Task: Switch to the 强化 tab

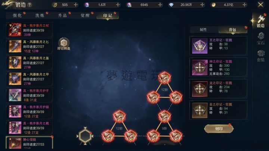Action: click(17, 16)
